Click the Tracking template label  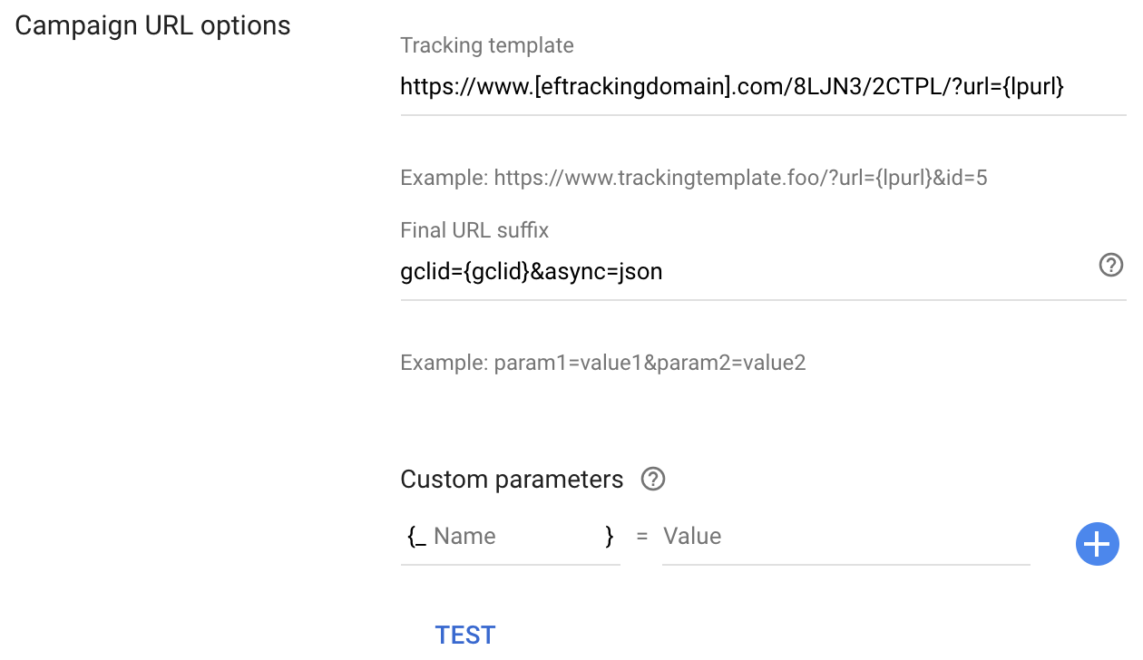[487, 45]
